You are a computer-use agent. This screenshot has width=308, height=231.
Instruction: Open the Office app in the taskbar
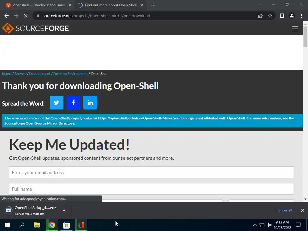[81, 225]
